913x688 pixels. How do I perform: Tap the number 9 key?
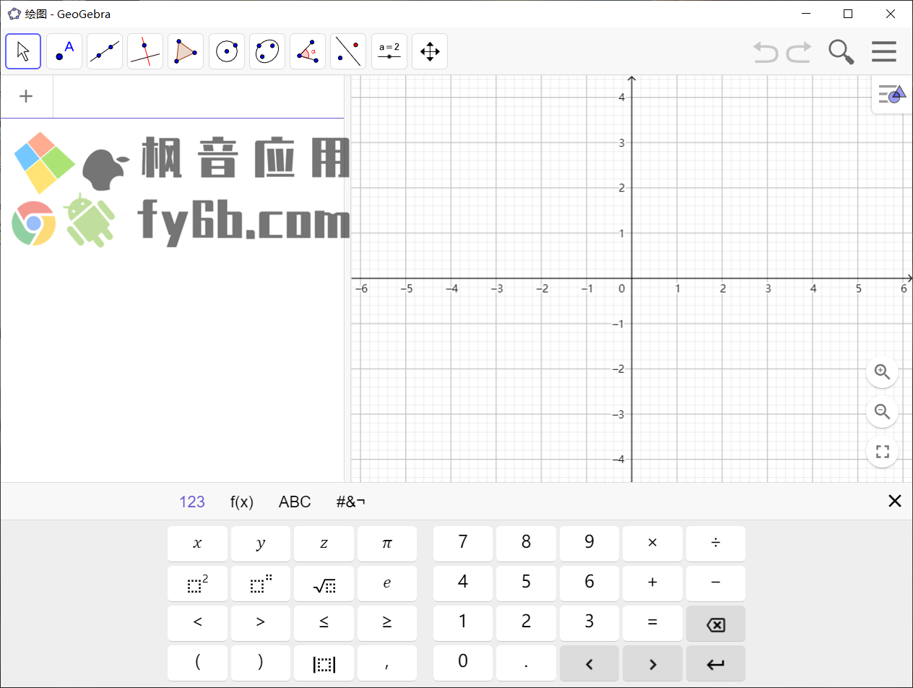tap(589, 543)
